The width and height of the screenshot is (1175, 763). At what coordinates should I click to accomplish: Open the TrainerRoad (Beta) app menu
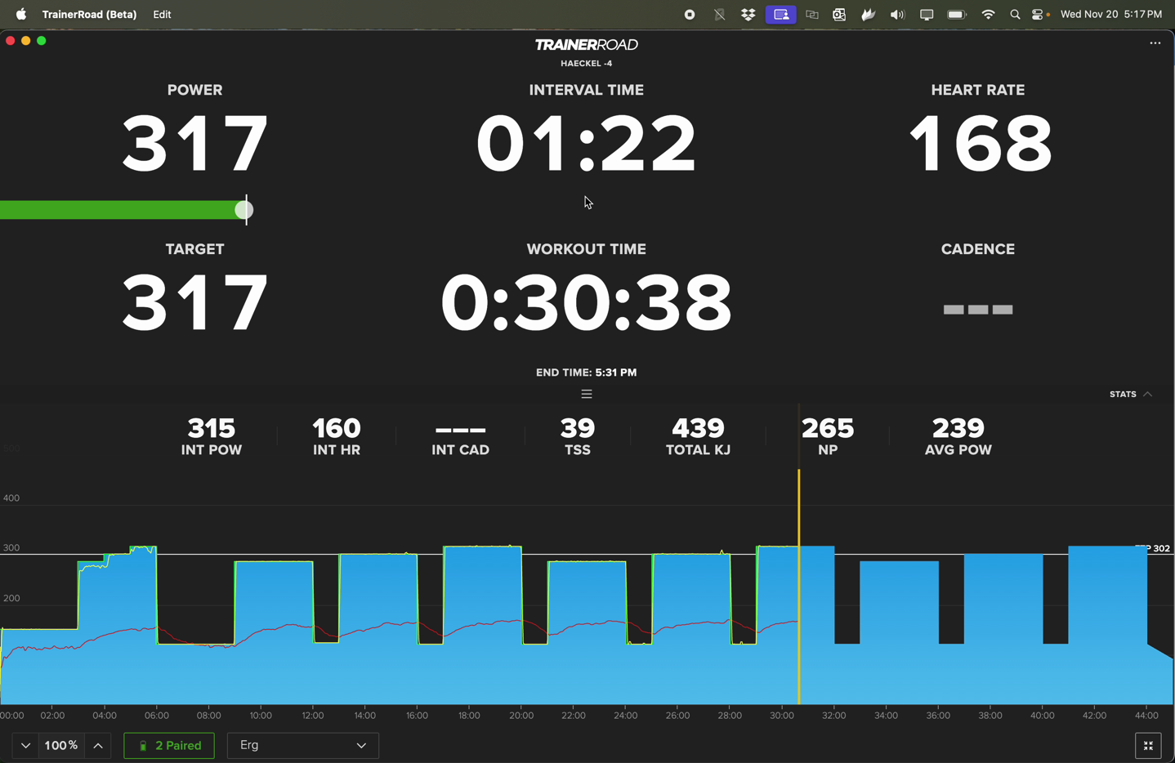pyautogui.click(x=89, y=14)
